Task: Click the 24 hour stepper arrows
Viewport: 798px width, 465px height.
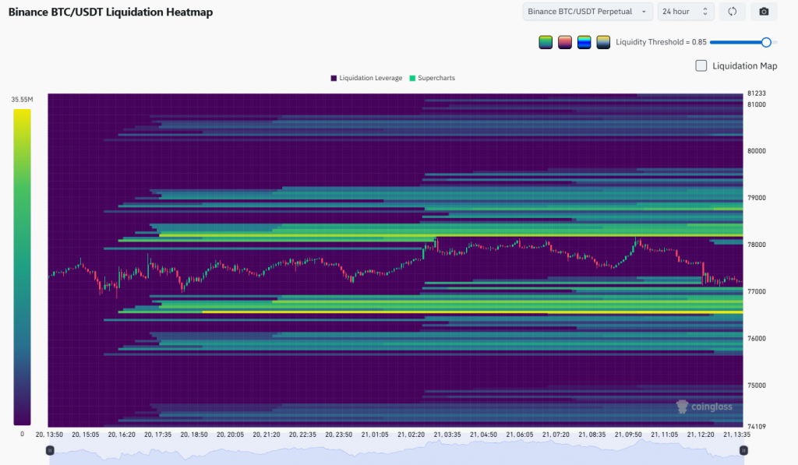Action: point(704,12)
